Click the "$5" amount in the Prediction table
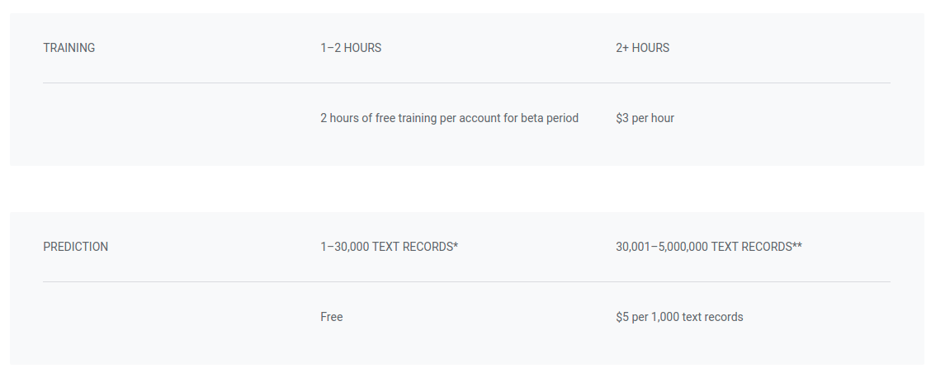 point(622,317)
